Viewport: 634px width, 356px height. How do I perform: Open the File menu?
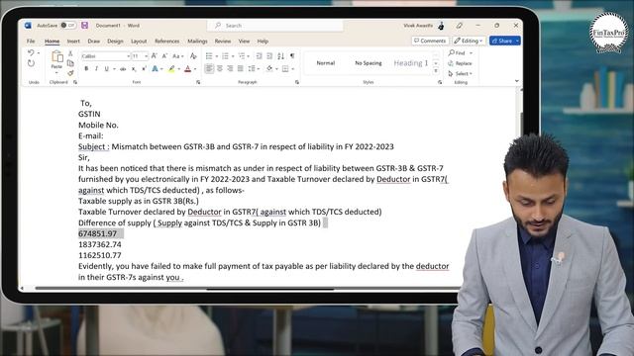pos(31,42)
